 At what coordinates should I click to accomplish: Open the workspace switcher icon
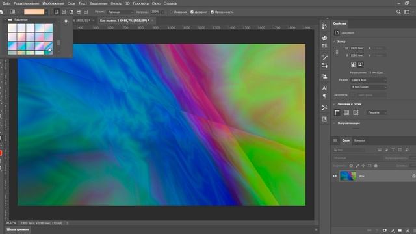[407, 12]
